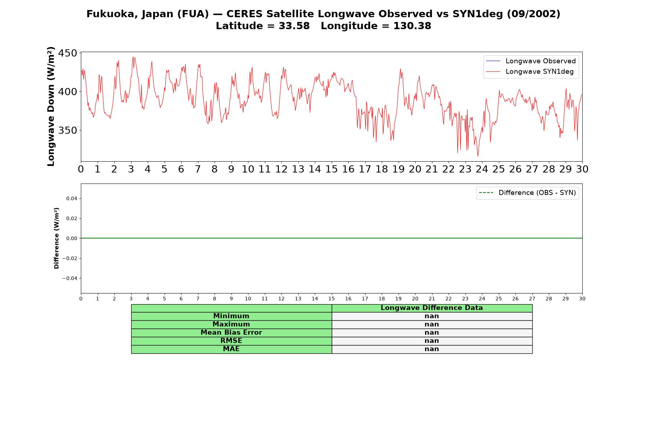Click the 0.00 tick on difference axis

click(72, 238)
